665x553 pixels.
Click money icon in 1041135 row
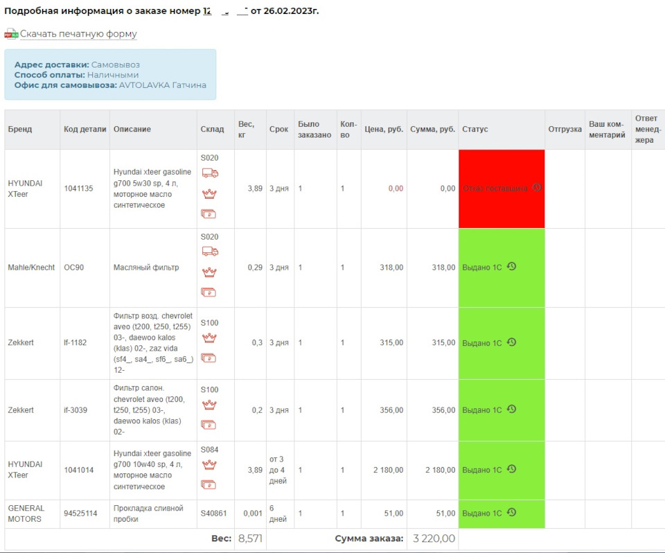click(209, 214)
